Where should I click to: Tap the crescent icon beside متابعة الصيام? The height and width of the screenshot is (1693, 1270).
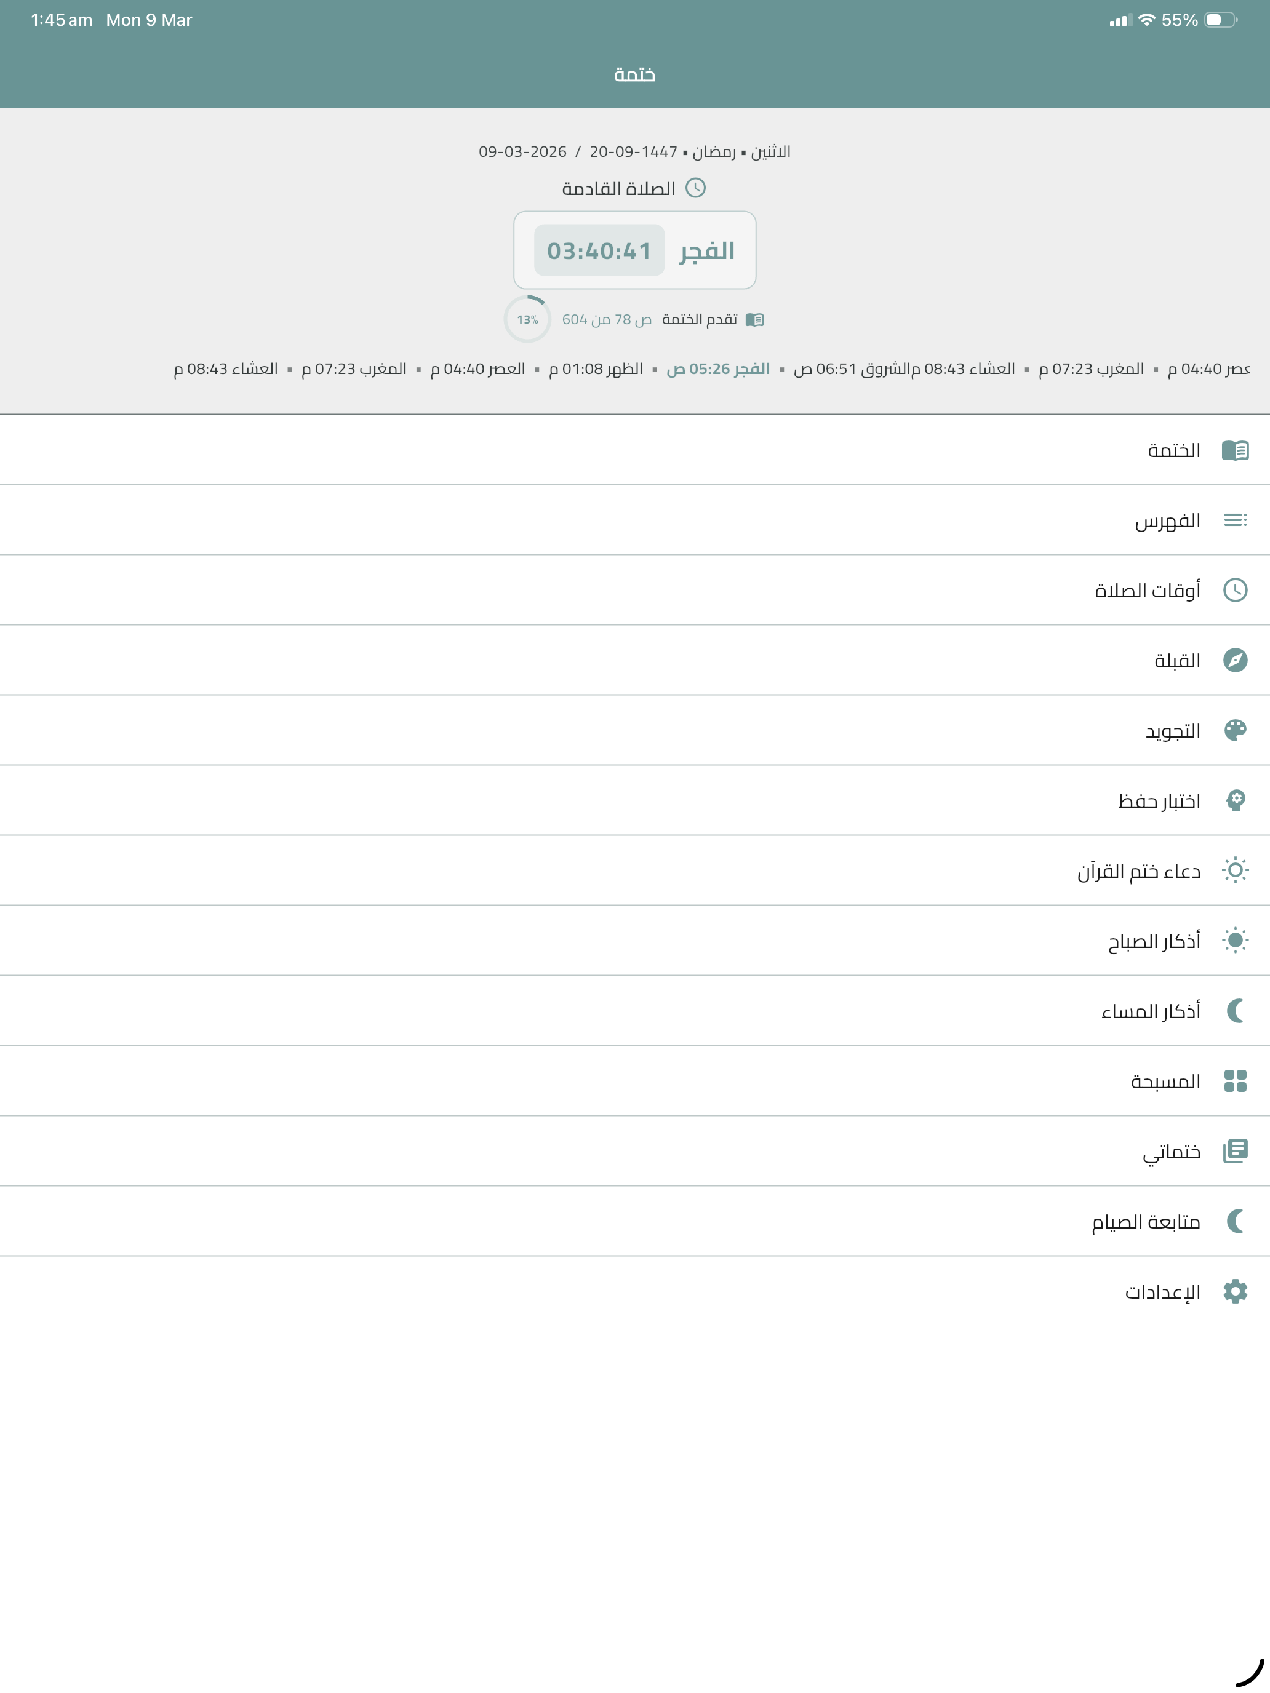tap(1235, 1222)
